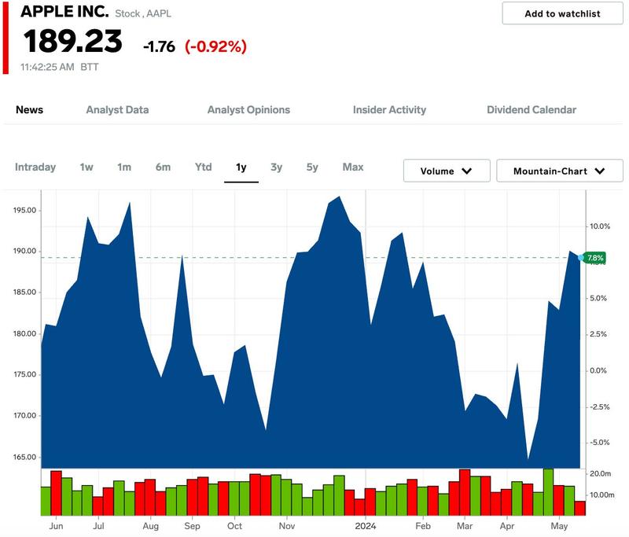The image size is (629, 537).
Task: Open the Volume dropdown
Action: coord(447,171)
